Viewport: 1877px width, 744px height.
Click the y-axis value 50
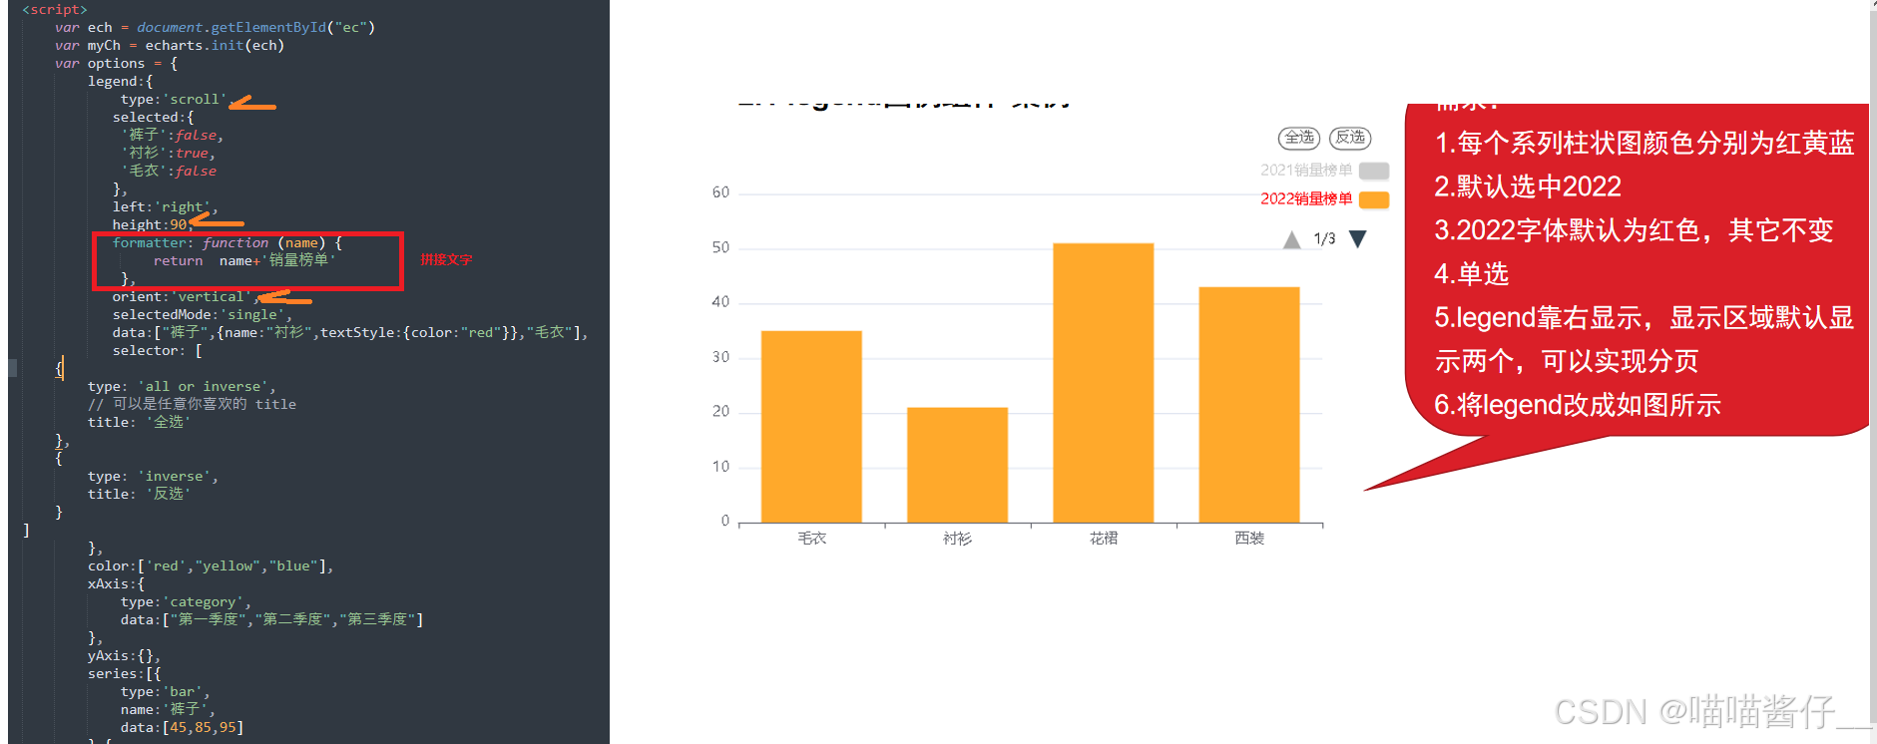pos(720,247)
